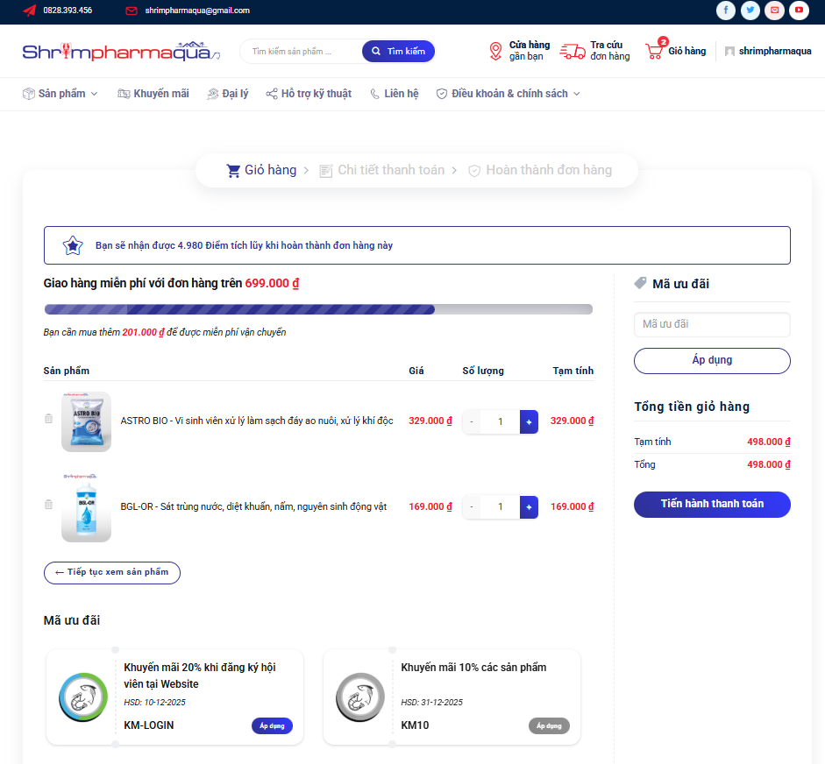Screen dimensions: 825x764
Task: Focus the Mã ưu đãi input field
Action: point(712,324)
